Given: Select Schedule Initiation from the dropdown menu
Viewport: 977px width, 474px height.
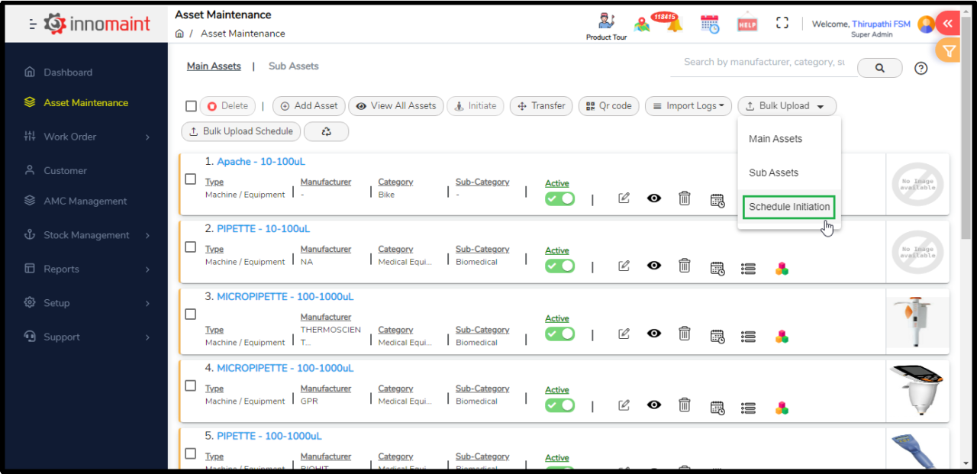Looking at the screenshot, I should coord(788,207).
